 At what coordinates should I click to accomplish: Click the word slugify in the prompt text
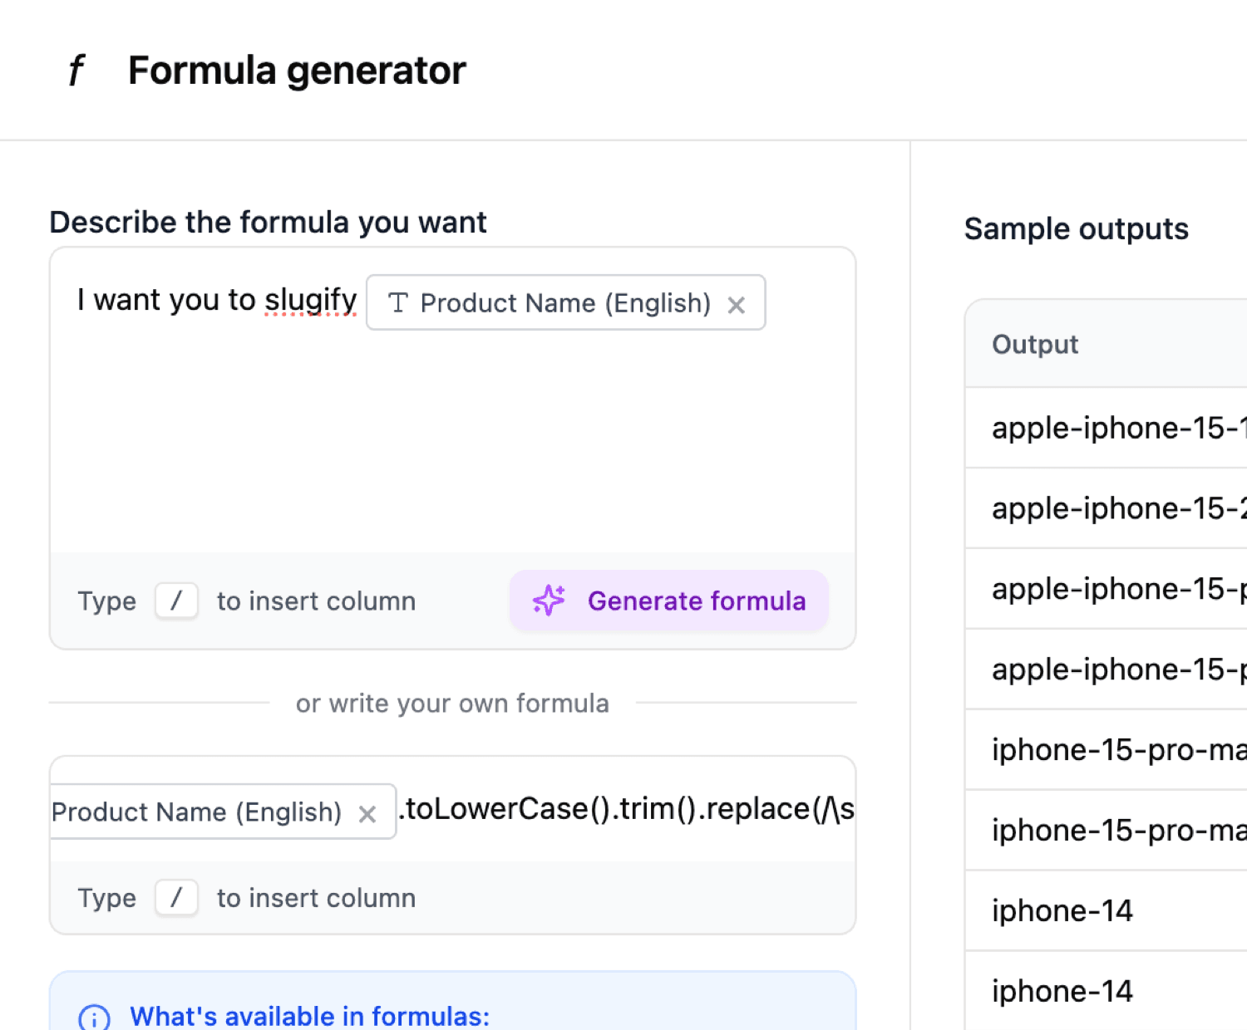(310, 299)
